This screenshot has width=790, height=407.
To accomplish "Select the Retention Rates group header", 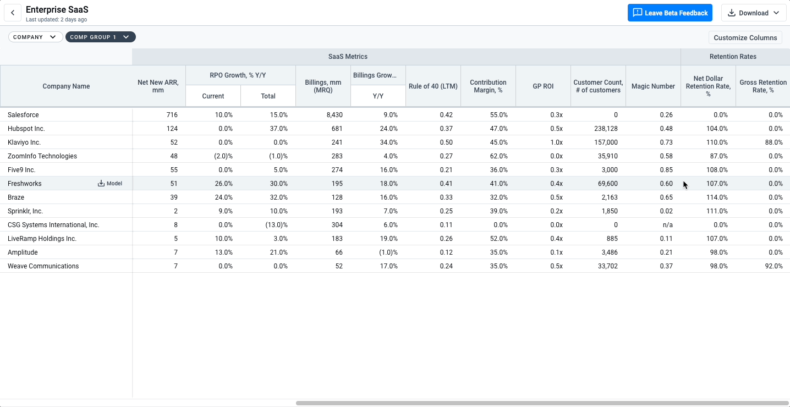I will [x=733, y=57].
